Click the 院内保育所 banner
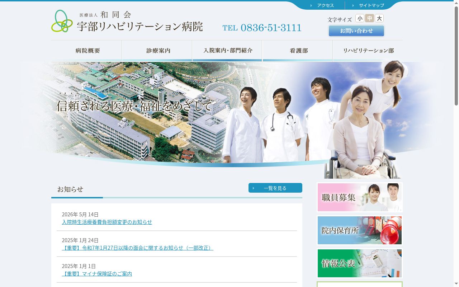The height and width of the screenshot is (287, 459). 360,230
